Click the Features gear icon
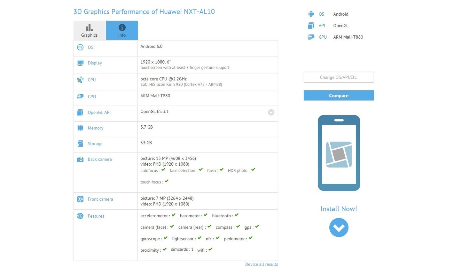Viewport: 454px width, 276px height. click(x=80, y=216)
